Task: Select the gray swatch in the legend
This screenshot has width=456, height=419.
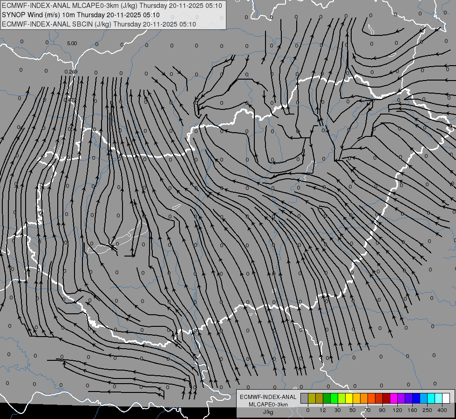Action: pyautogui.click(x=305, y=398)
